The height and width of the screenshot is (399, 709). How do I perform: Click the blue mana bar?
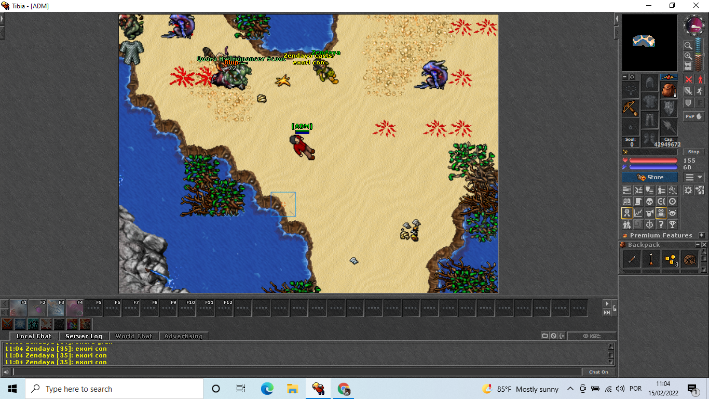click(x=653, y=167)
